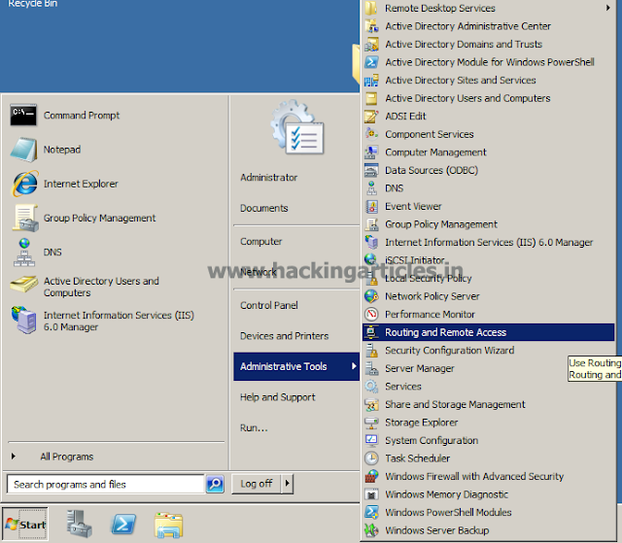Open DNS in Administrative Tools list

point(394,188)
